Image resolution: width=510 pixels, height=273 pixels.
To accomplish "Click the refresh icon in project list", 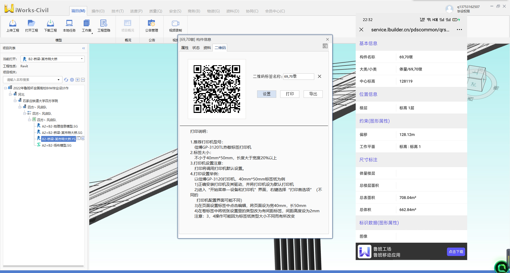I will [x=66, y=80].
